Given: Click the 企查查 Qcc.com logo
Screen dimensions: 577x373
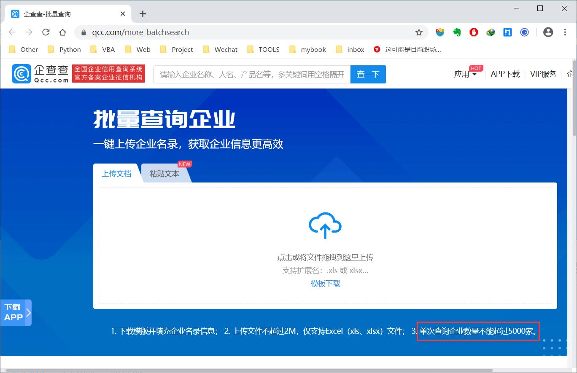Looking at the screenshot, I should (40, 74).
